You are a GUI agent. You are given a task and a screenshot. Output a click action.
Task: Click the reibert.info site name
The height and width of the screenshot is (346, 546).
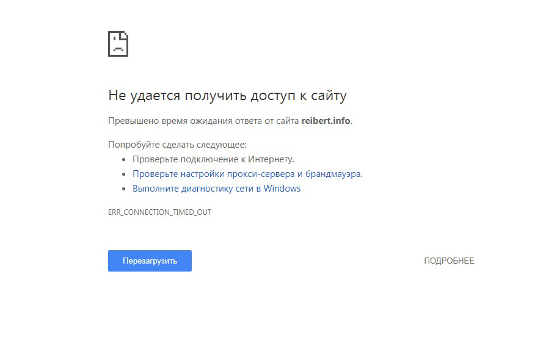(x=326, y=120)
